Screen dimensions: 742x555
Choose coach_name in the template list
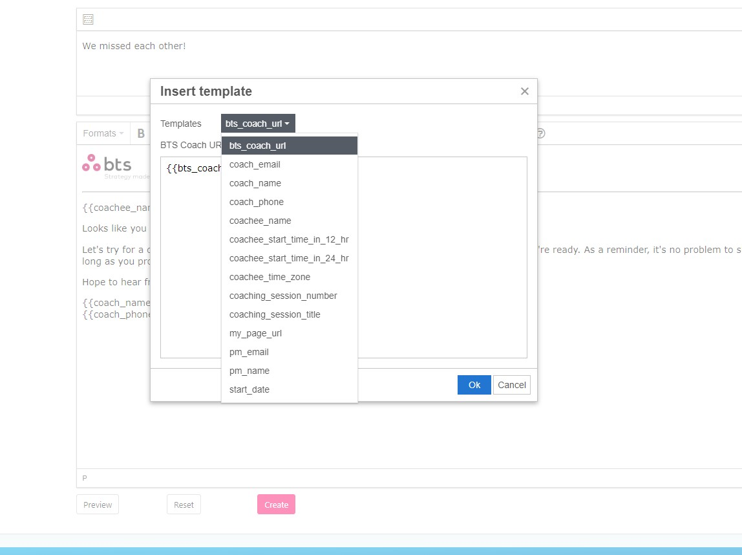(289, 183)
